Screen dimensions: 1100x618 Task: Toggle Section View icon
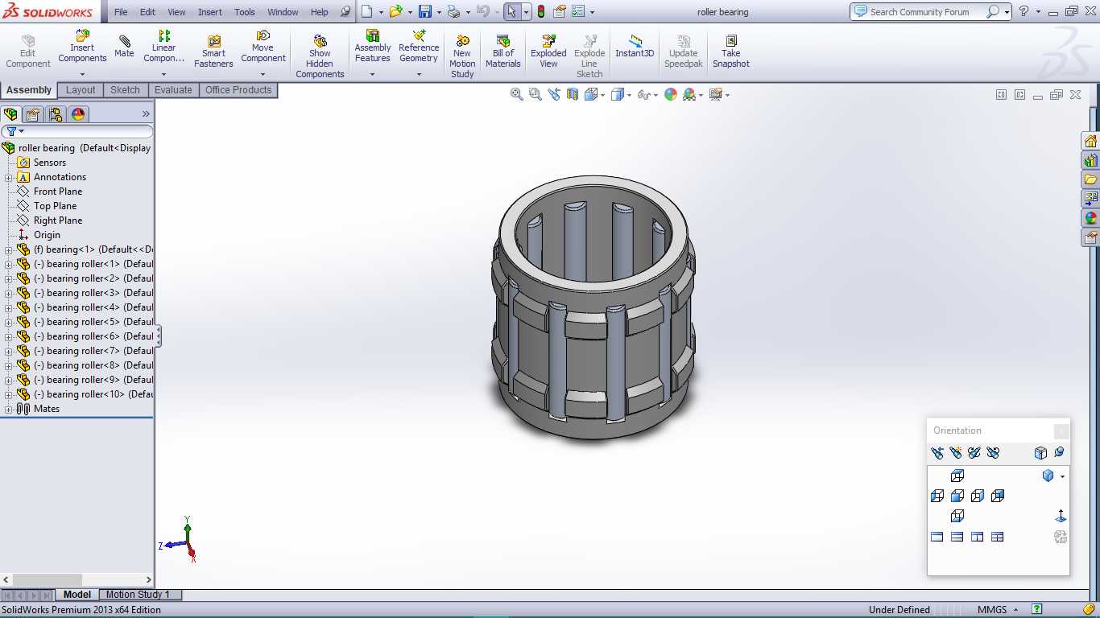click(573, 94)
